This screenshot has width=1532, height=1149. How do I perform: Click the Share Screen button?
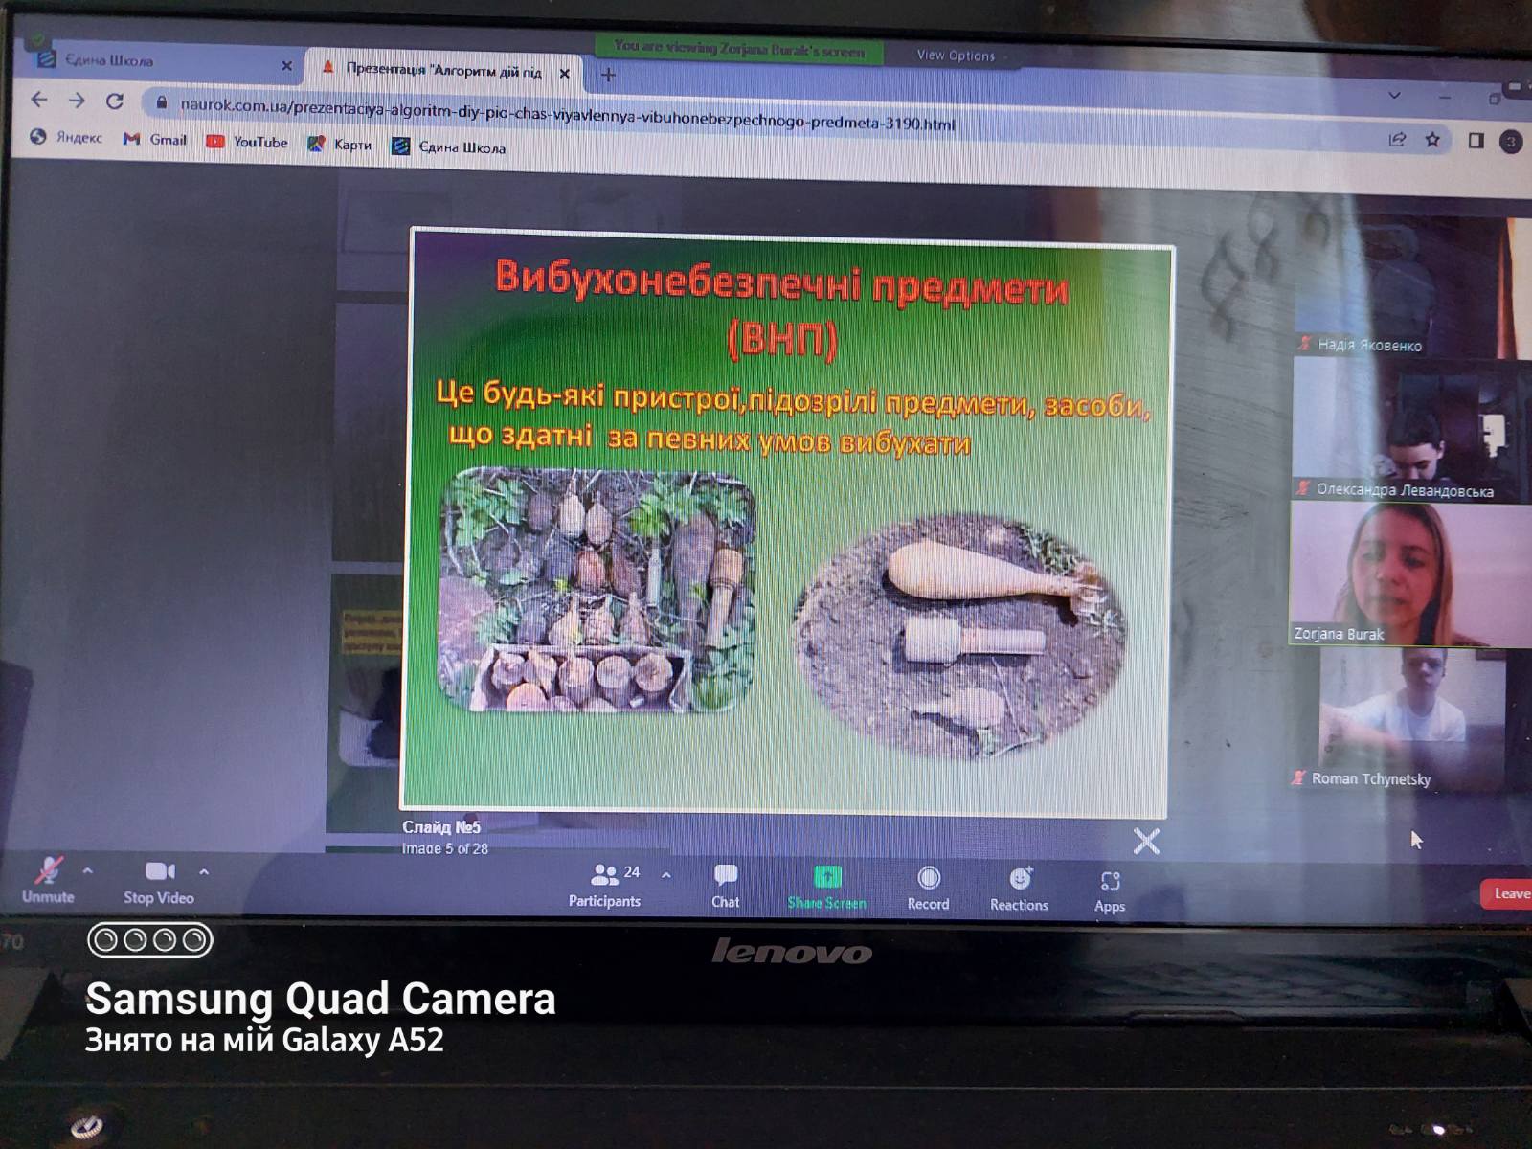click(826, 888)
